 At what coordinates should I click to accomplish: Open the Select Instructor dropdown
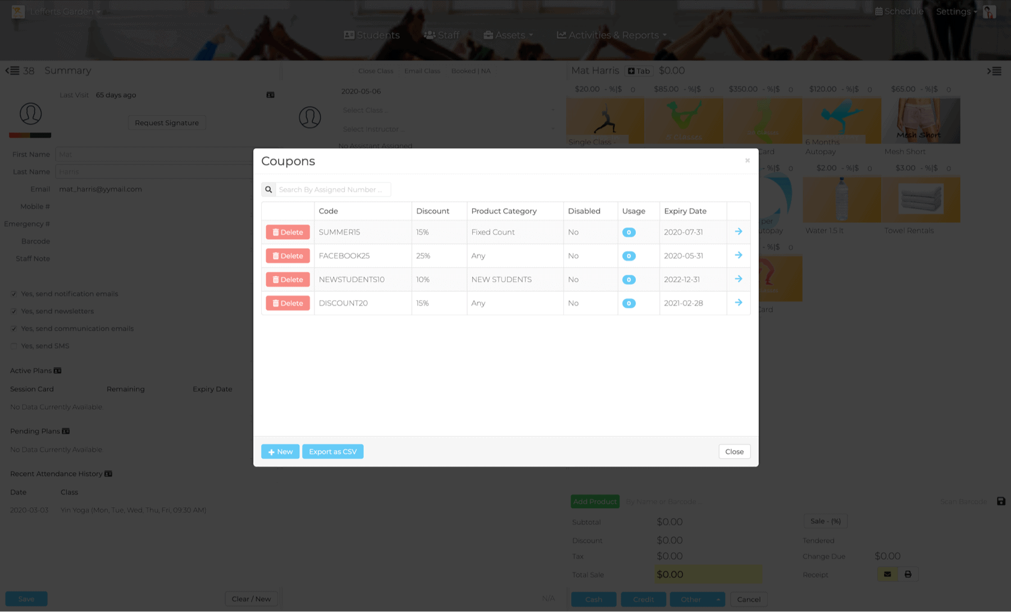coord(448,129)
